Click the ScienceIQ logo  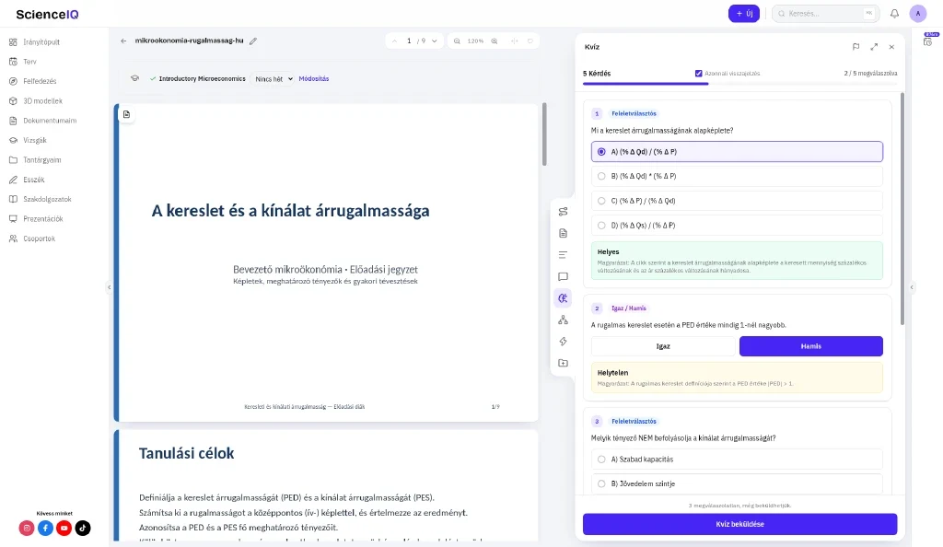coord(47,14)
